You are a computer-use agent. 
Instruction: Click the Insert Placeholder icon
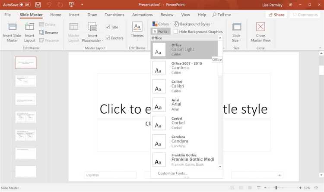tap(92, 27)
